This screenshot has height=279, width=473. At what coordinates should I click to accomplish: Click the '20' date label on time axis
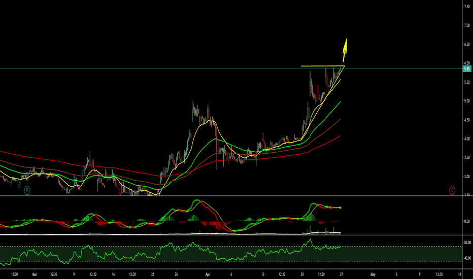[x=302, y=274]
